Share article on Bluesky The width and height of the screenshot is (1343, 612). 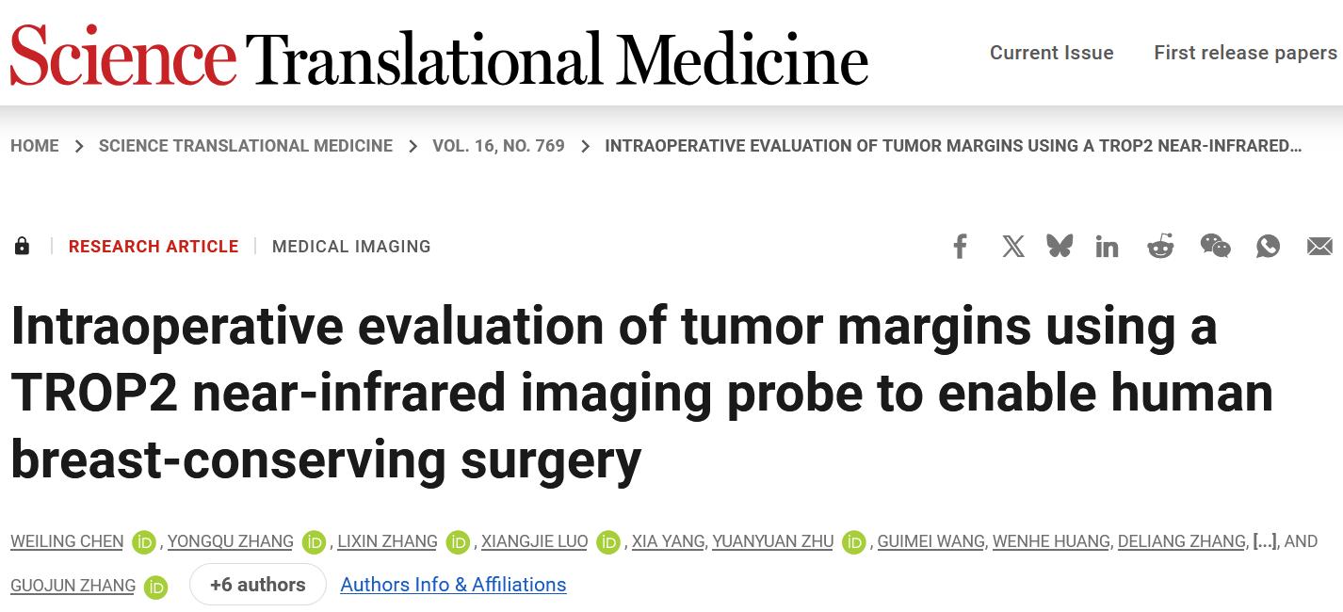point(1060,247)
